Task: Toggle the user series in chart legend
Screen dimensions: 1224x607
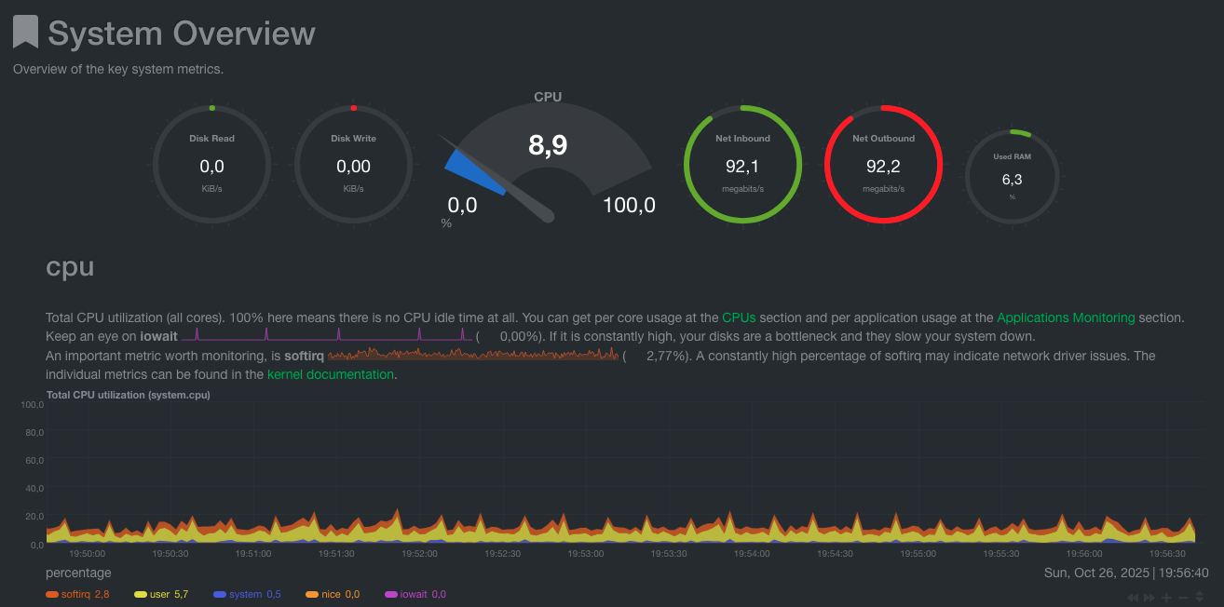Action: coord(159,594)
